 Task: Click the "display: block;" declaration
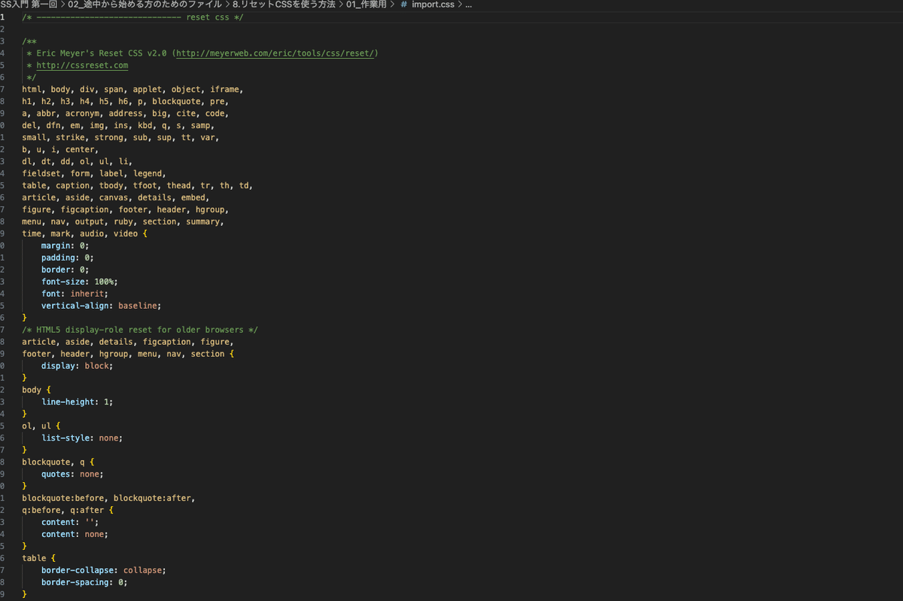77,366
